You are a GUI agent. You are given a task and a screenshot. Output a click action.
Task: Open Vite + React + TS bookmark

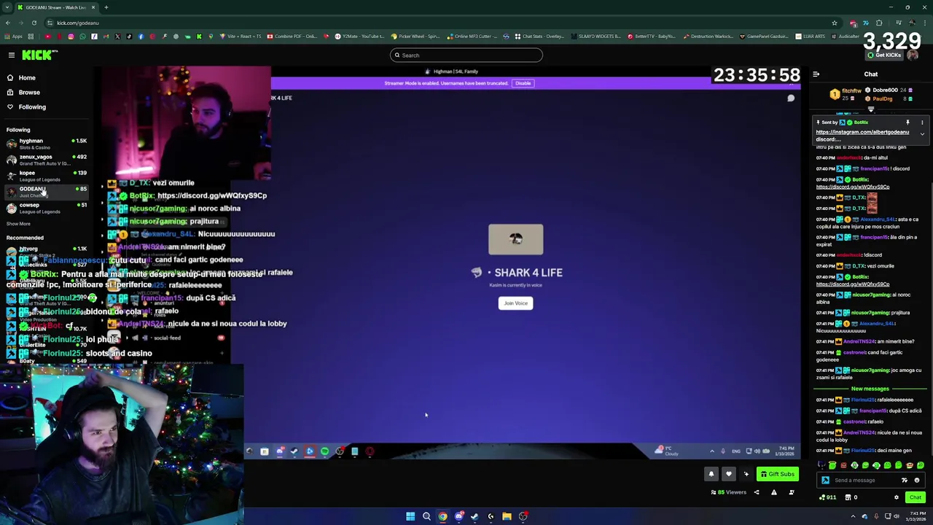pos(241,36)
